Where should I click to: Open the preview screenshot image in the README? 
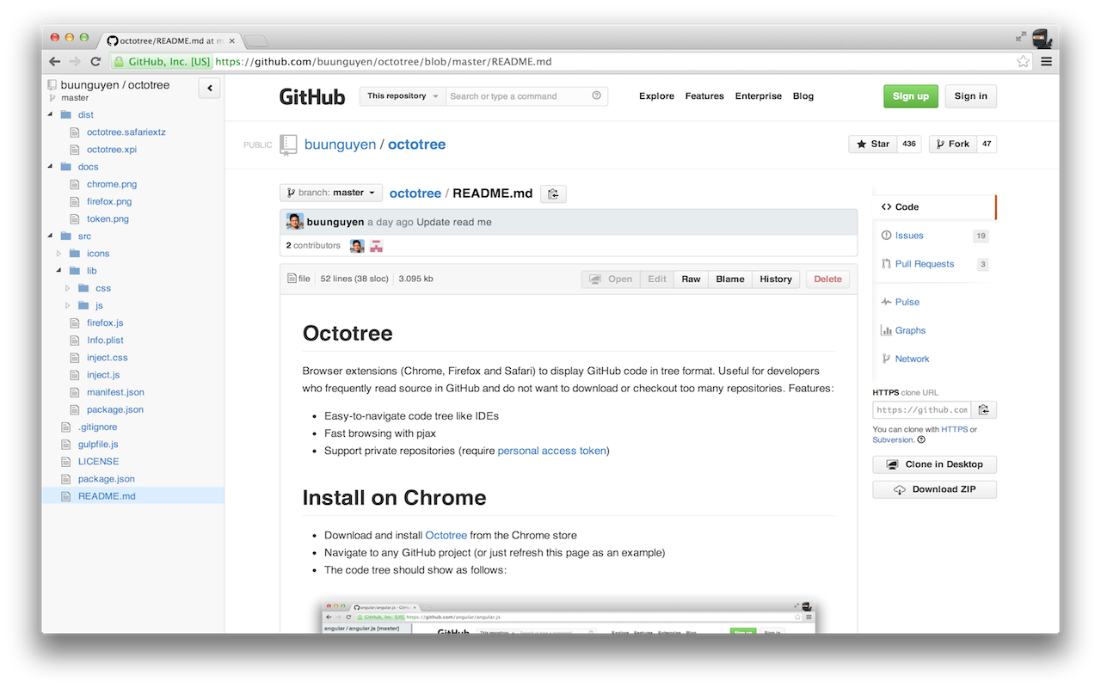coord(568,616)
